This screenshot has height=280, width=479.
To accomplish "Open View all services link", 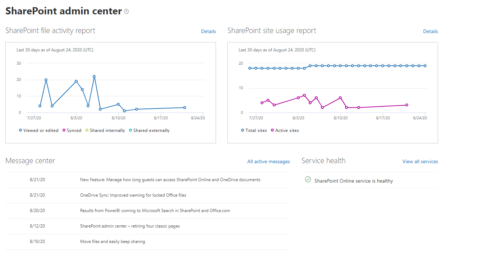I will coord(420,161).
